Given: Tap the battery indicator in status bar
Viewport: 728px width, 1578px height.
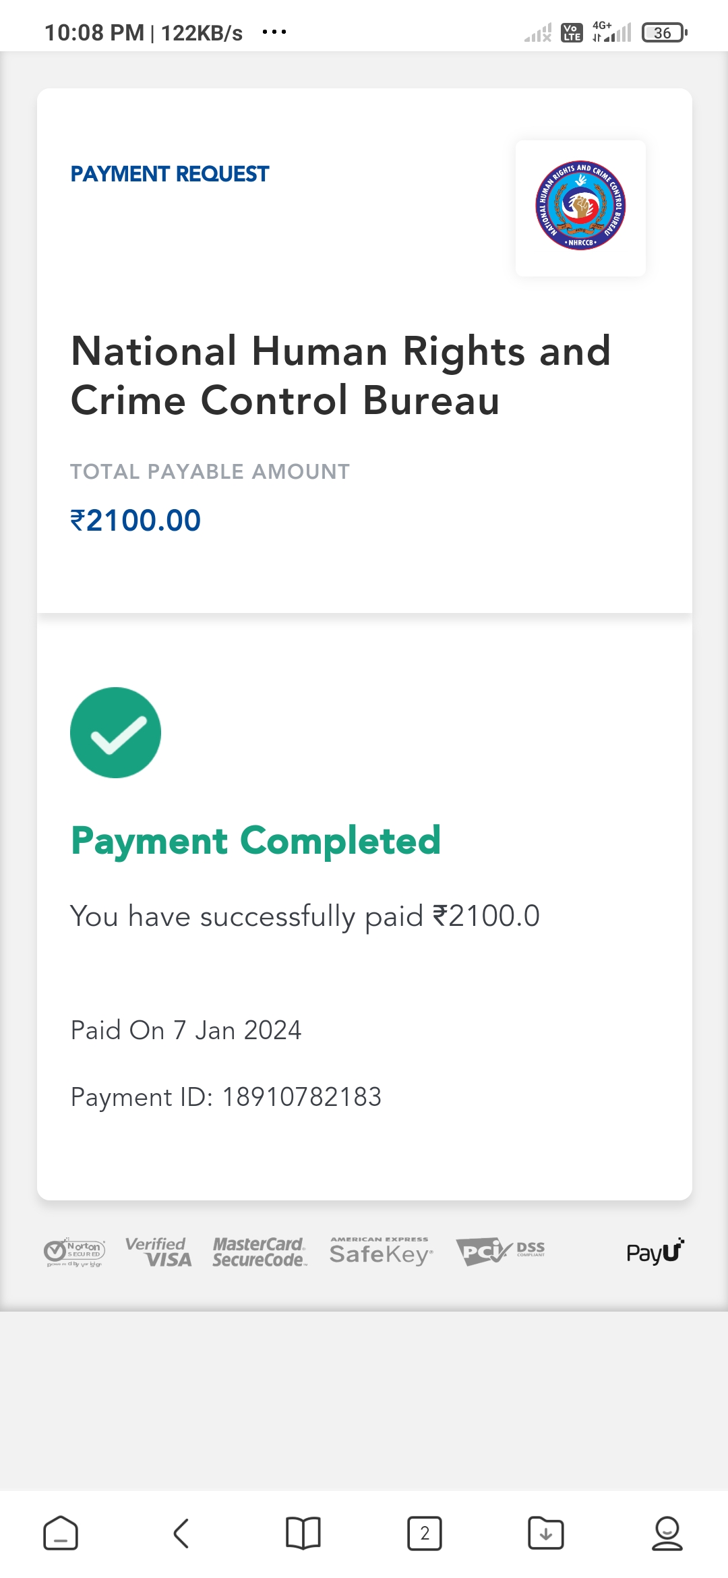Looking at the screenshot, I should [664, 32].
